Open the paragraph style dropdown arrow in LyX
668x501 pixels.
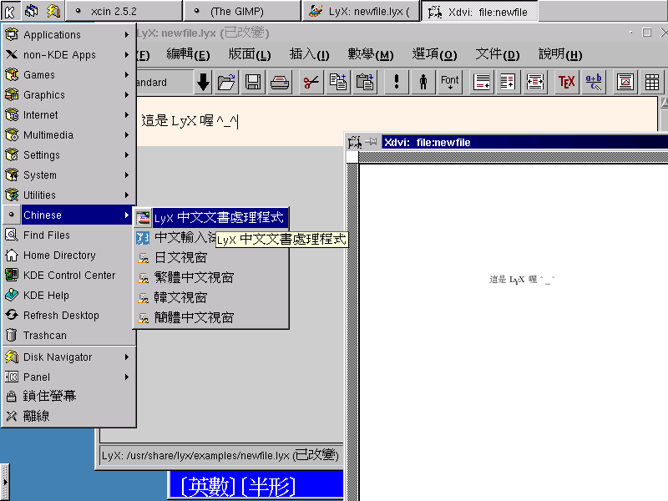click(203, 82)
